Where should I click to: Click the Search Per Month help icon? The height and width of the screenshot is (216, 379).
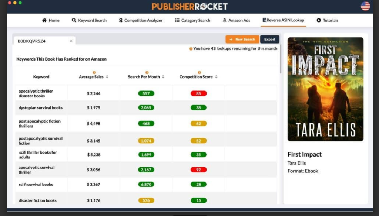pos(147,72)
